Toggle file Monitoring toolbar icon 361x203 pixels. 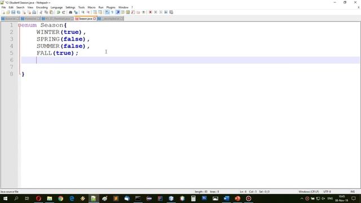tap(144, 12)
